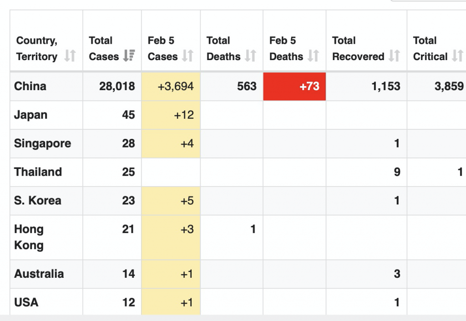Sort by Country, Territory arrows icon
The image size is (466, 321).
coord(70,56)
